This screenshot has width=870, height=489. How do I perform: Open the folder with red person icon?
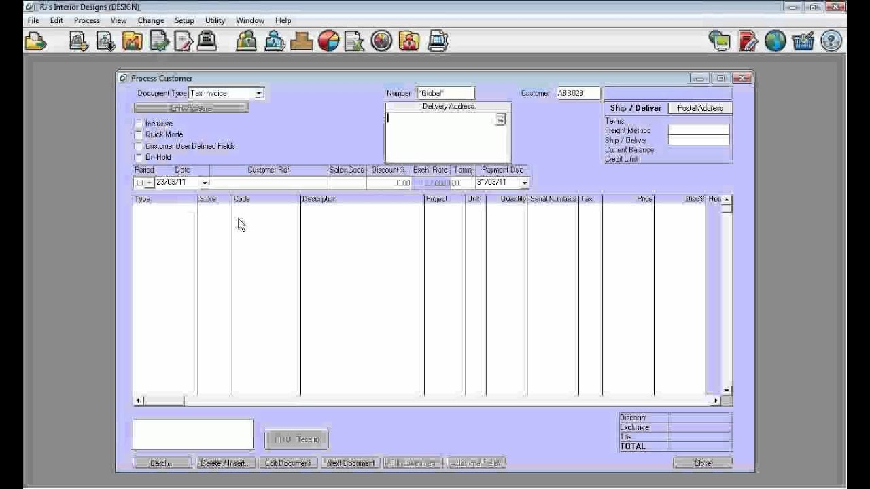click(x=409, y=41)
